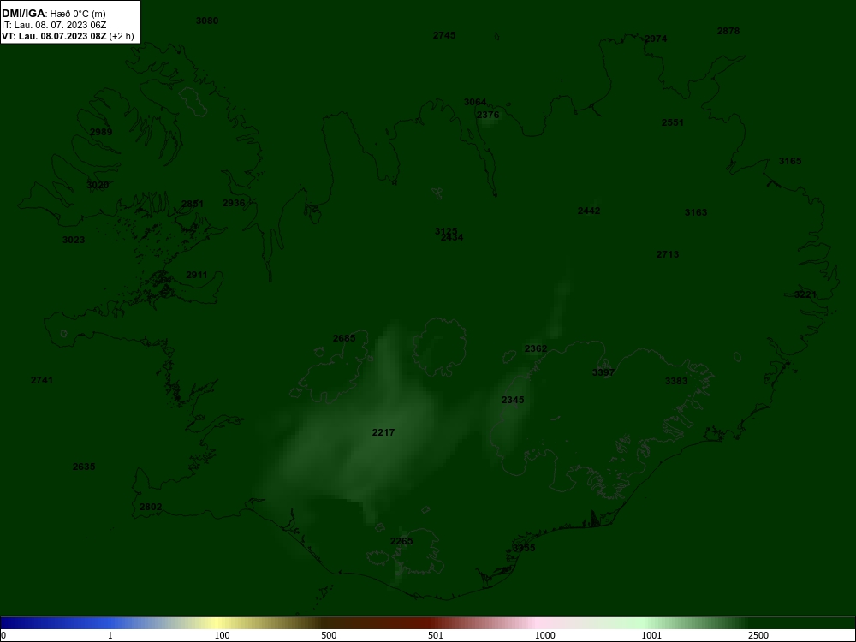The width and height of the screenshot is (856, 642).
Task: Click the 2802 value on the peninsula
Action: (151, 507)
